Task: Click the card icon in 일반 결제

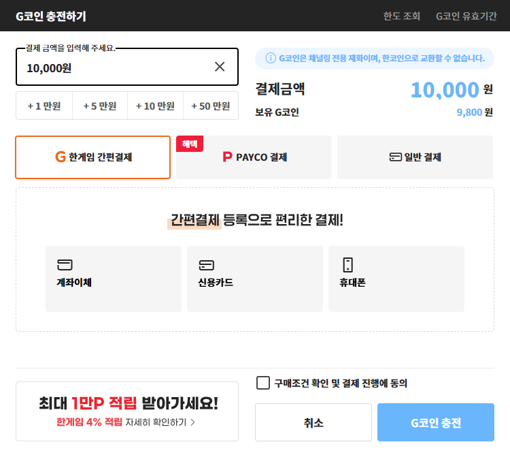Action: 396,157
